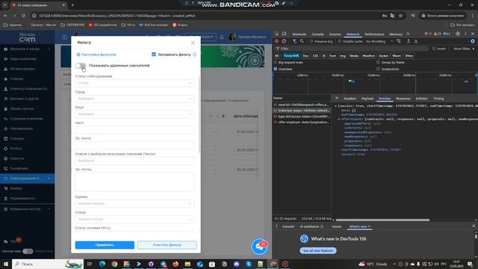
Task: Open network settings gear icon
Action: pyautogui.click(x=473, y=41)
